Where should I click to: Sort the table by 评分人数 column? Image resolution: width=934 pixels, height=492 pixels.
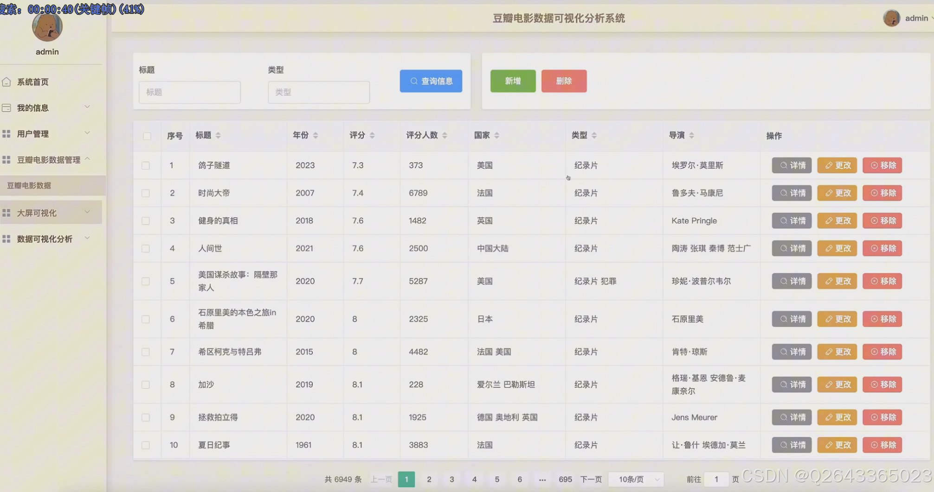tap(444, 135)
